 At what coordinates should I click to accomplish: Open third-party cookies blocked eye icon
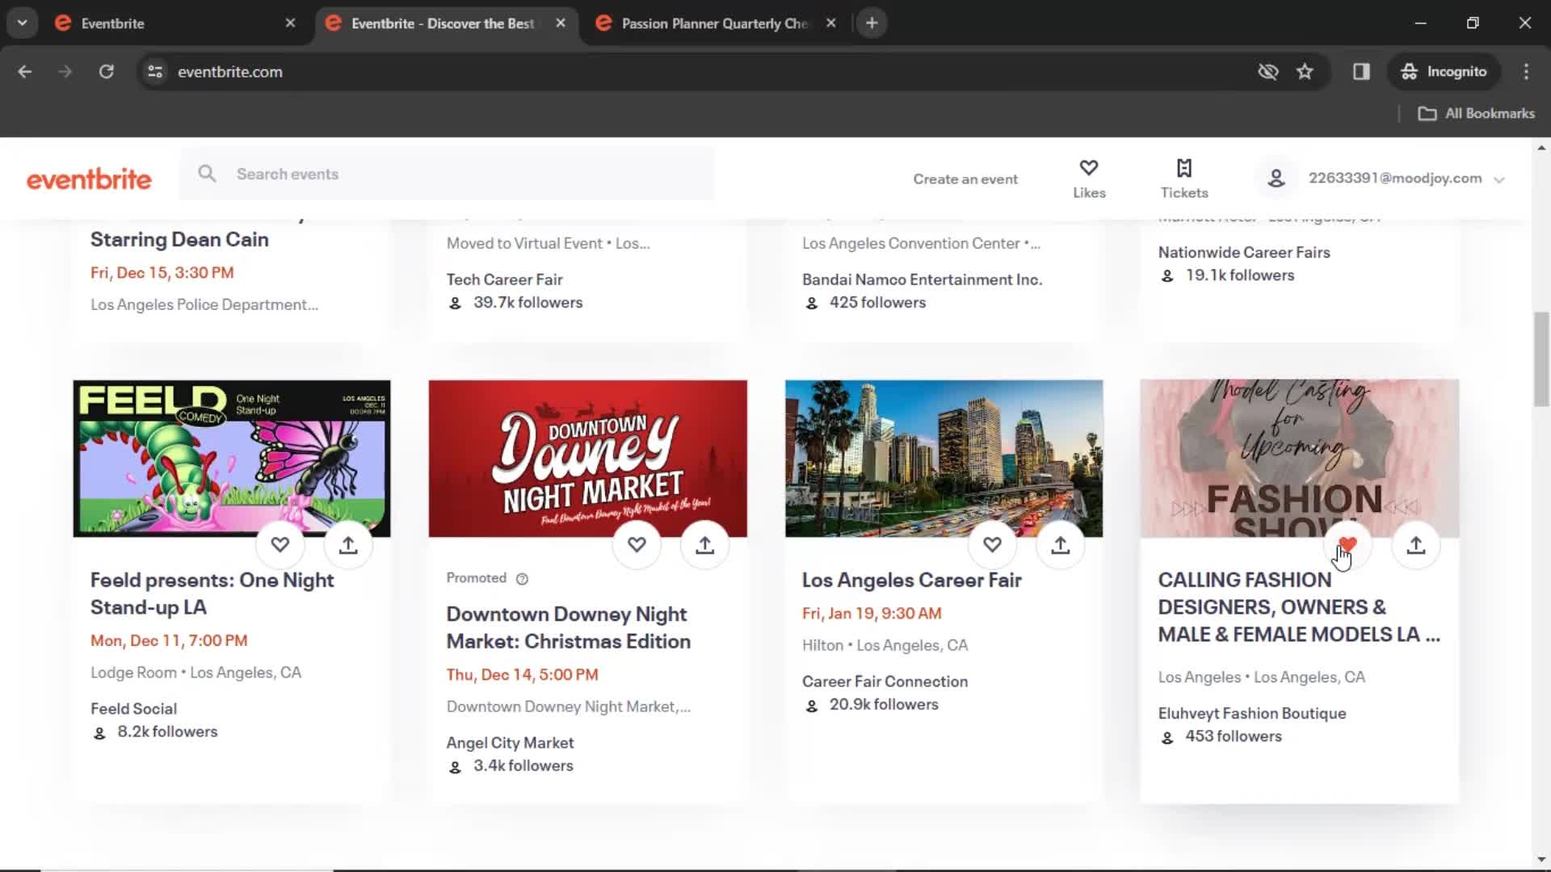(1268, 72)
